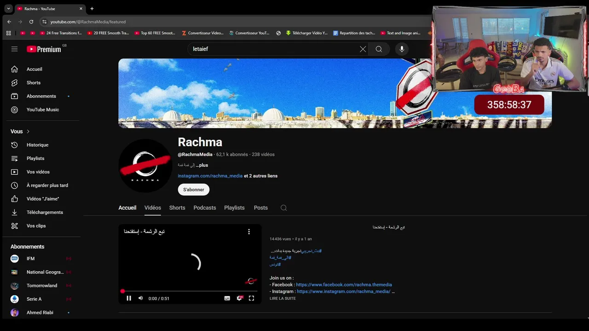Open the hamburger guide menu
589x331 pixels.
click(14, 49)
